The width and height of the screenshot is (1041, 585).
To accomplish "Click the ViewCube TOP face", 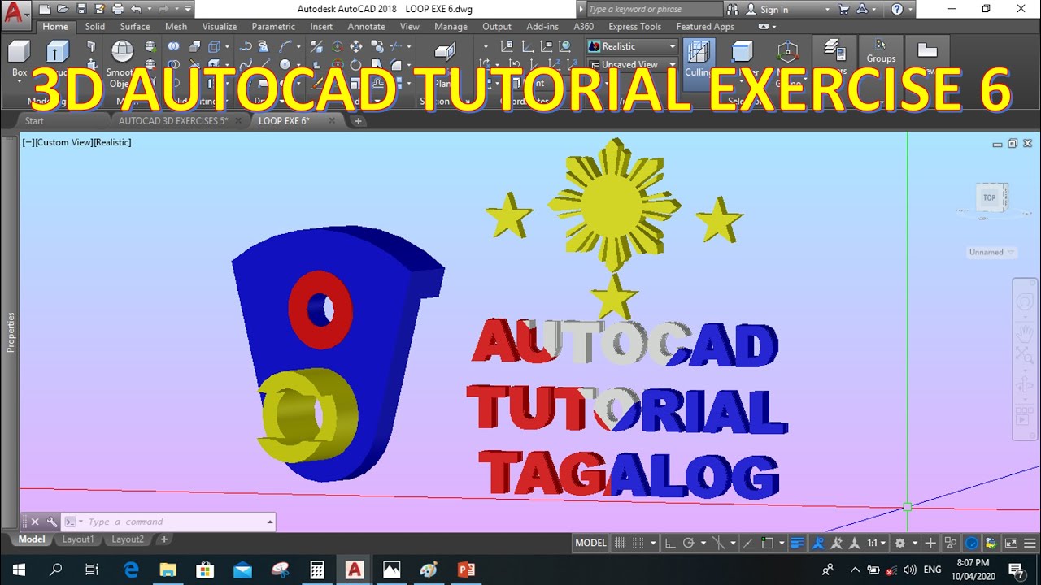I will tap(989, 197).
